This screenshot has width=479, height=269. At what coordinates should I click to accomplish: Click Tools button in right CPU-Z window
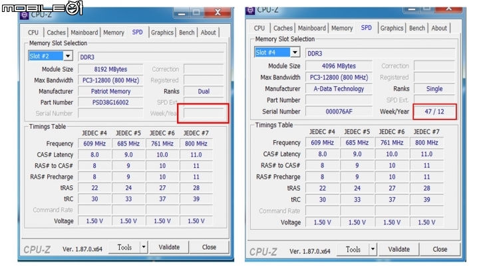coord(353,249)
